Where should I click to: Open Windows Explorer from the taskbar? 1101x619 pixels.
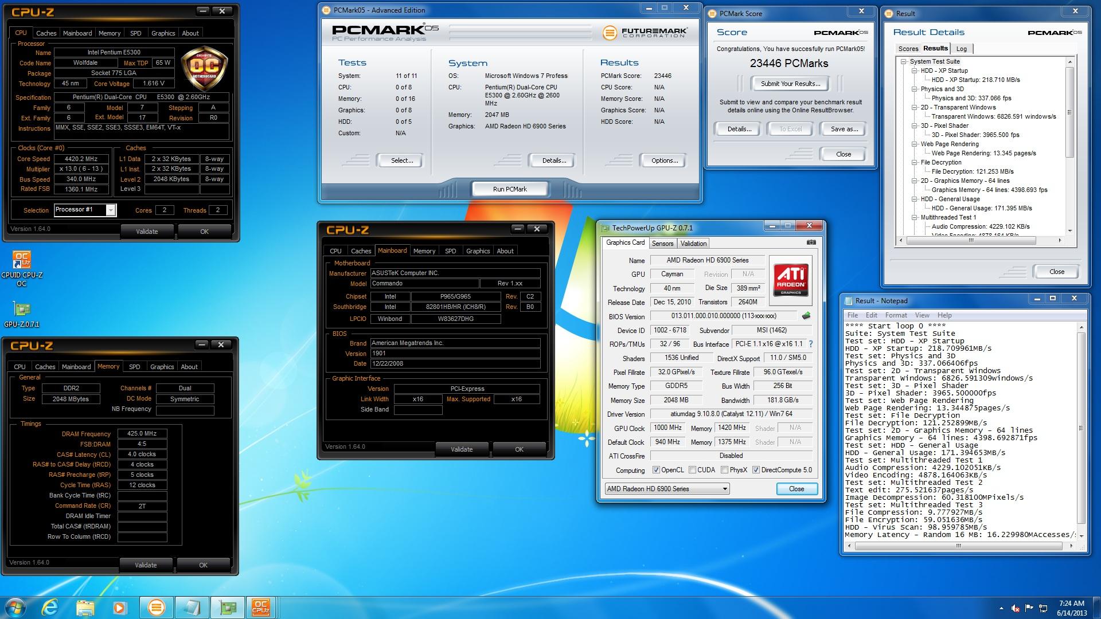(x=85, y=608)
